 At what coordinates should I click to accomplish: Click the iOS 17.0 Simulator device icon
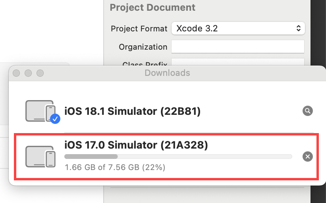[41, 157]
